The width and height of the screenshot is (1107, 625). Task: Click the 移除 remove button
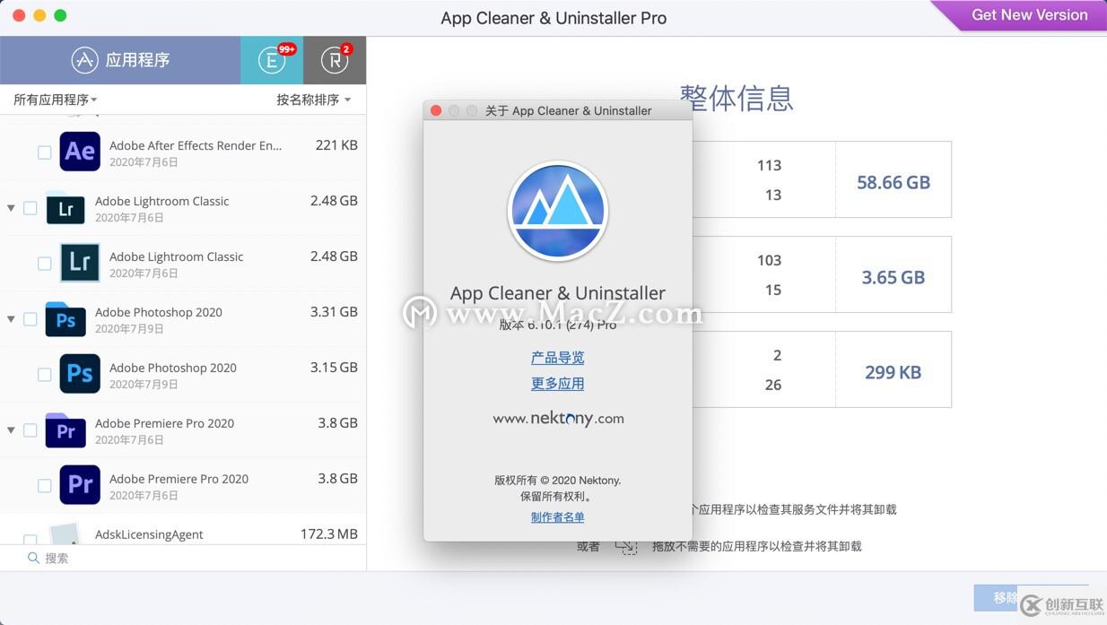point(1005,598)
